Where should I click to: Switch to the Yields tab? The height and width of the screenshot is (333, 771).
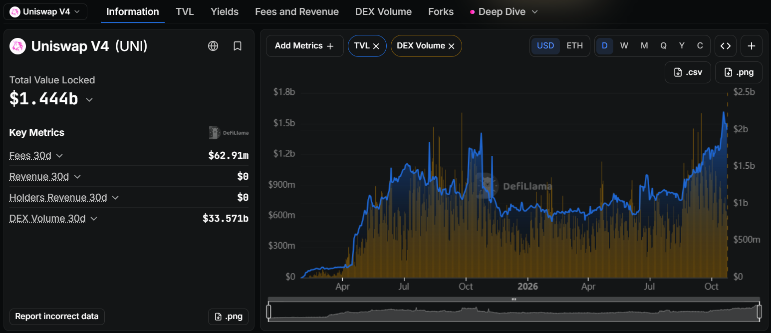[x=225, y=11]
